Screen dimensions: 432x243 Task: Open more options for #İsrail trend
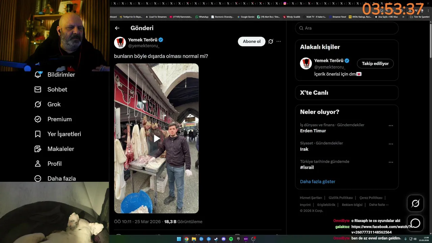[391, 162]
